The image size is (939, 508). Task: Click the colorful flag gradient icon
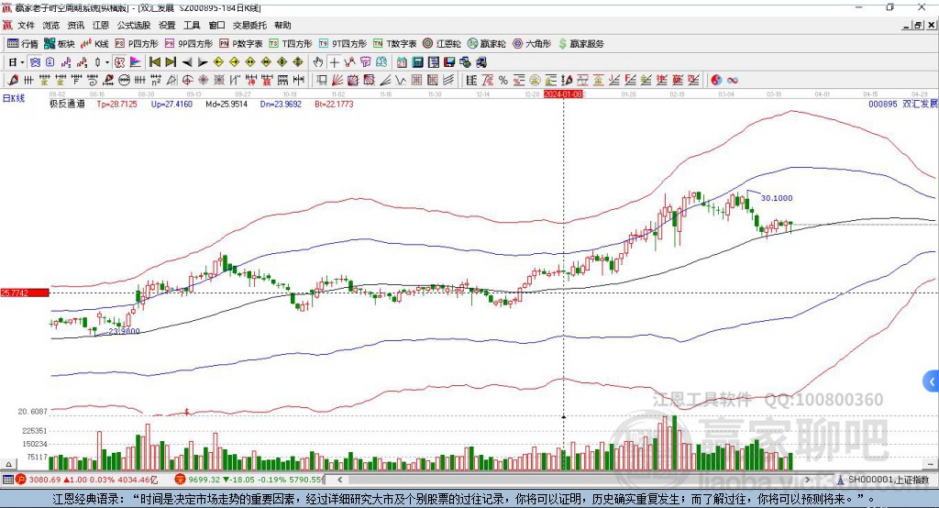coord(136,62)
